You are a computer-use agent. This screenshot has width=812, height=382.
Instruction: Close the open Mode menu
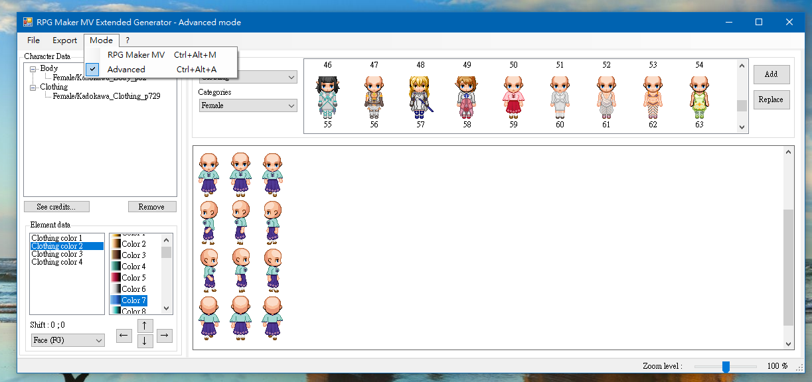click(x=102, y=40)
